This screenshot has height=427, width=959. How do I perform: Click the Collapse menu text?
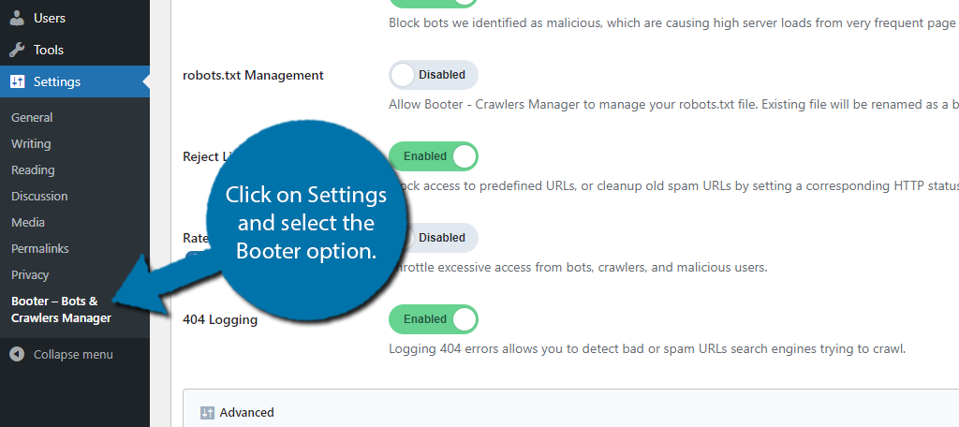pos(73,355)
